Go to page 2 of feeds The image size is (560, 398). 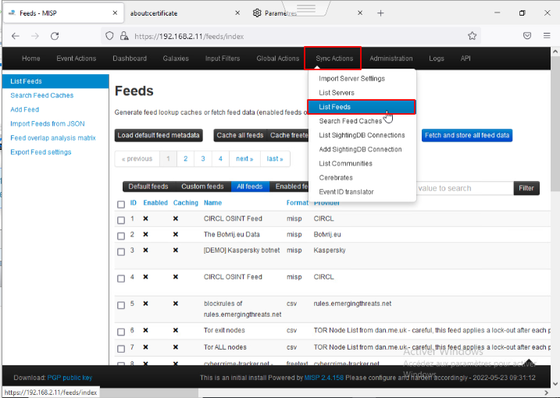pos(185,158)
